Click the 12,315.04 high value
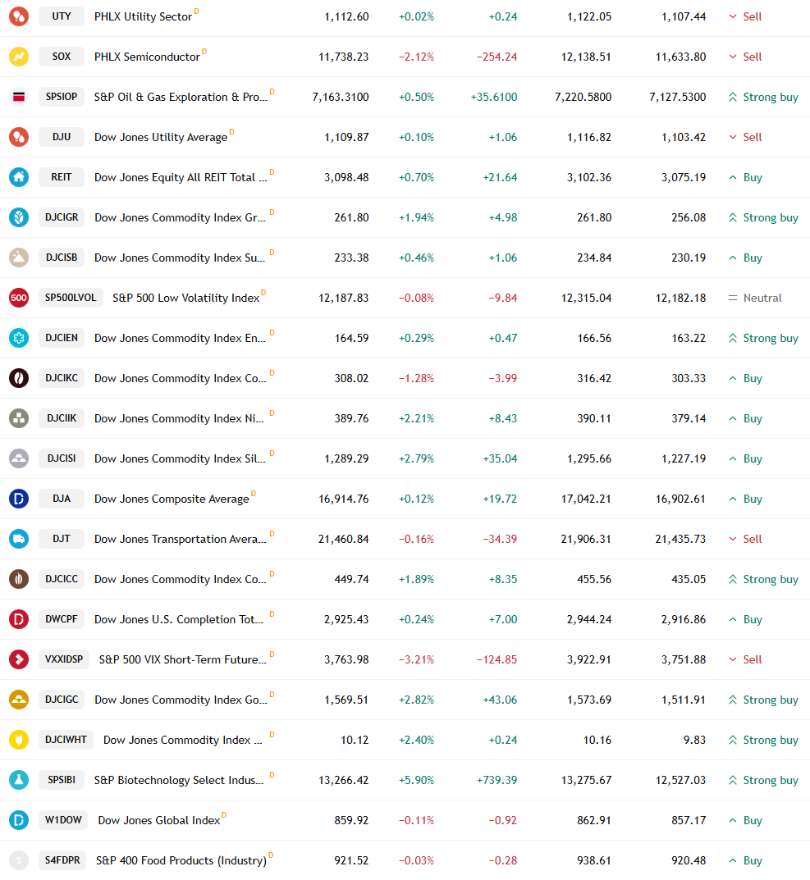810x880 pixels. click(586, 298)
